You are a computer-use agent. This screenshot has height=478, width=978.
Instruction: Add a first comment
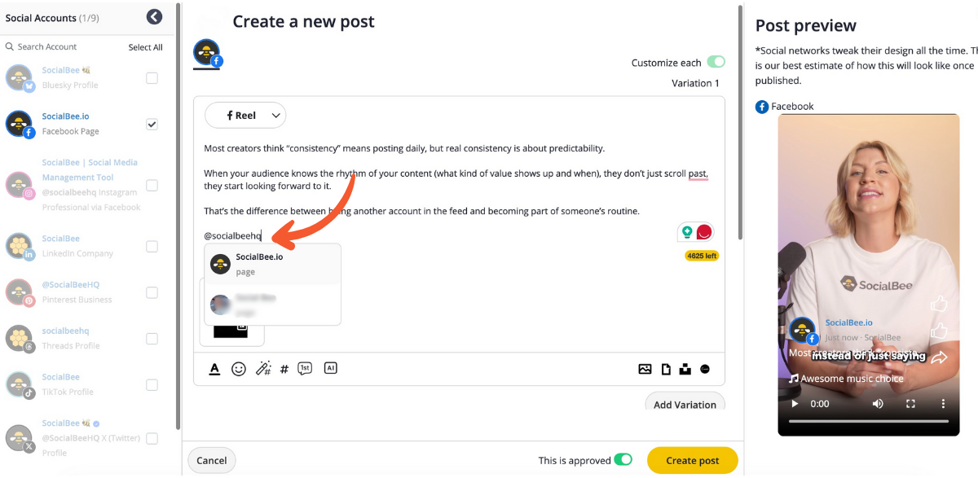pyautogui.click(x=305, y=368)
